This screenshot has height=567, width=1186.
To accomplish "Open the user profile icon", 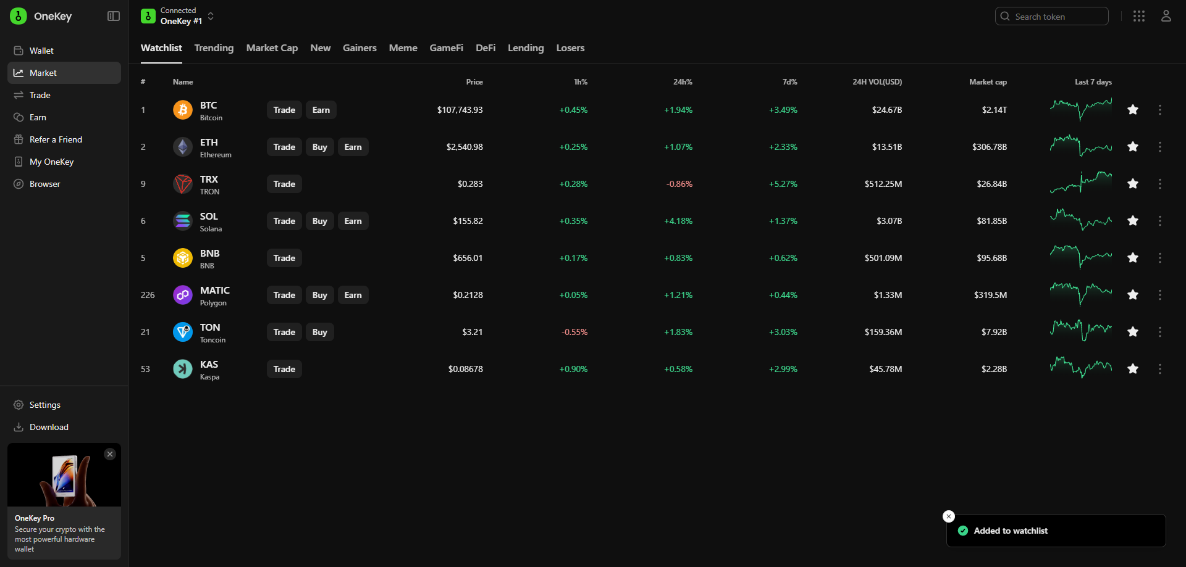I will [x=1166, y=16].
